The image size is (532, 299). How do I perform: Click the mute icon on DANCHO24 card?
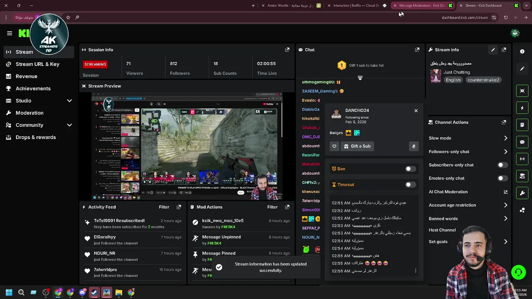[x=414, y=146]
